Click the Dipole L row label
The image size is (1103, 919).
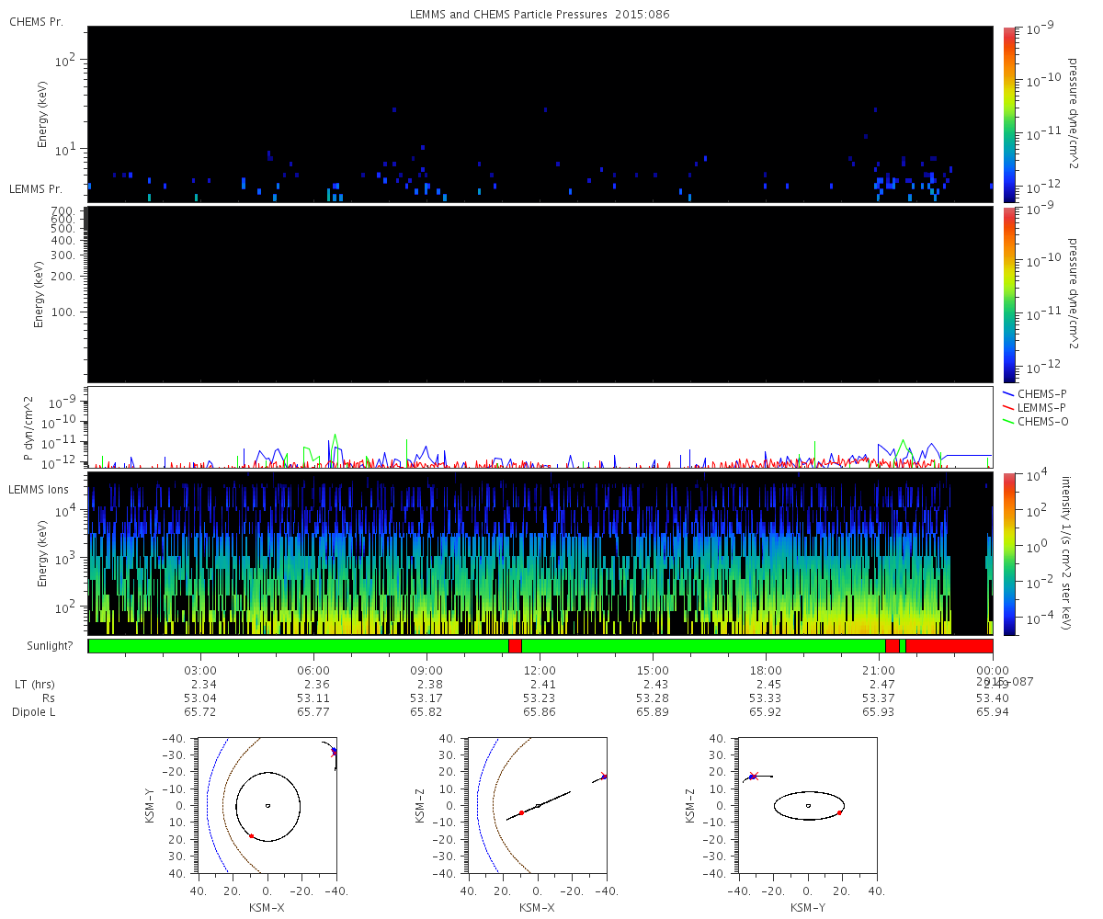[33, 712]
